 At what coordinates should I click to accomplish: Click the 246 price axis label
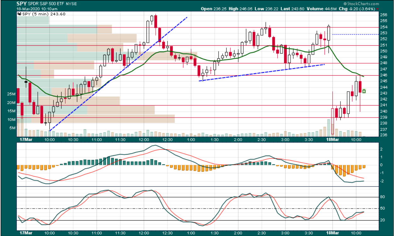point(384,75)
